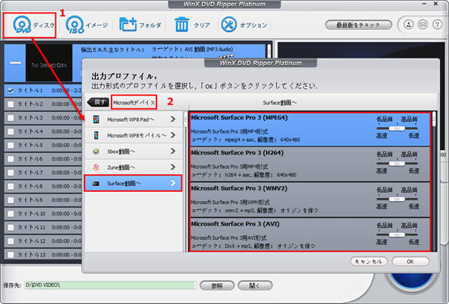
Task: Open the Options wrench icon
Action: coord(229,25)
